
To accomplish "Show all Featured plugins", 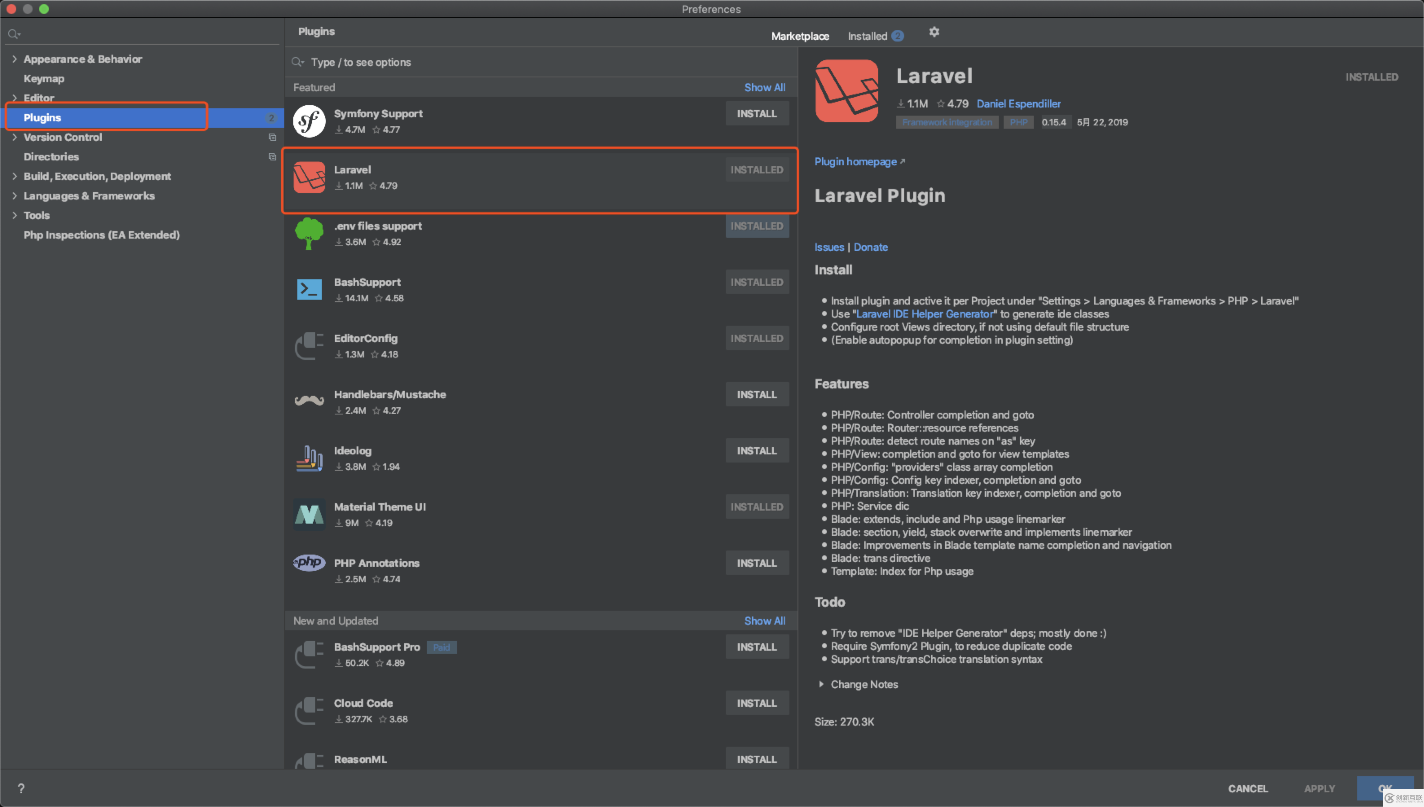I will tap(765, 88).
